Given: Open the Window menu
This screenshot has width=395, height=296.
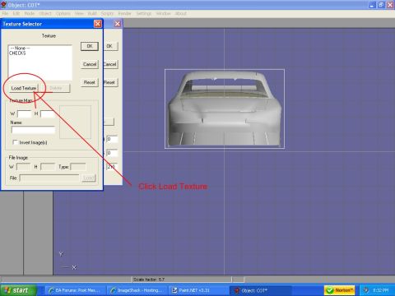Looking at the screenshot, I should [163, 13].
